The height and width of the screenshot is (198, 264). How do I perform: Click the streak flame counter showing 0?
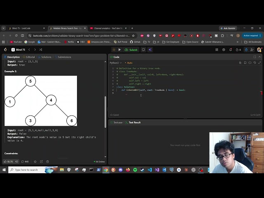pyautogui.click(x=238, y=49)
